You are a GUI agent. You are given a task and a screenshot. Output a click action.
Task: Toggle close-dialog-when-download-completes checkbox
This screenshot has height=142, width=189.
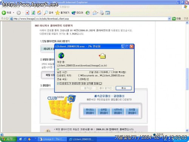(x=58, y=83)
